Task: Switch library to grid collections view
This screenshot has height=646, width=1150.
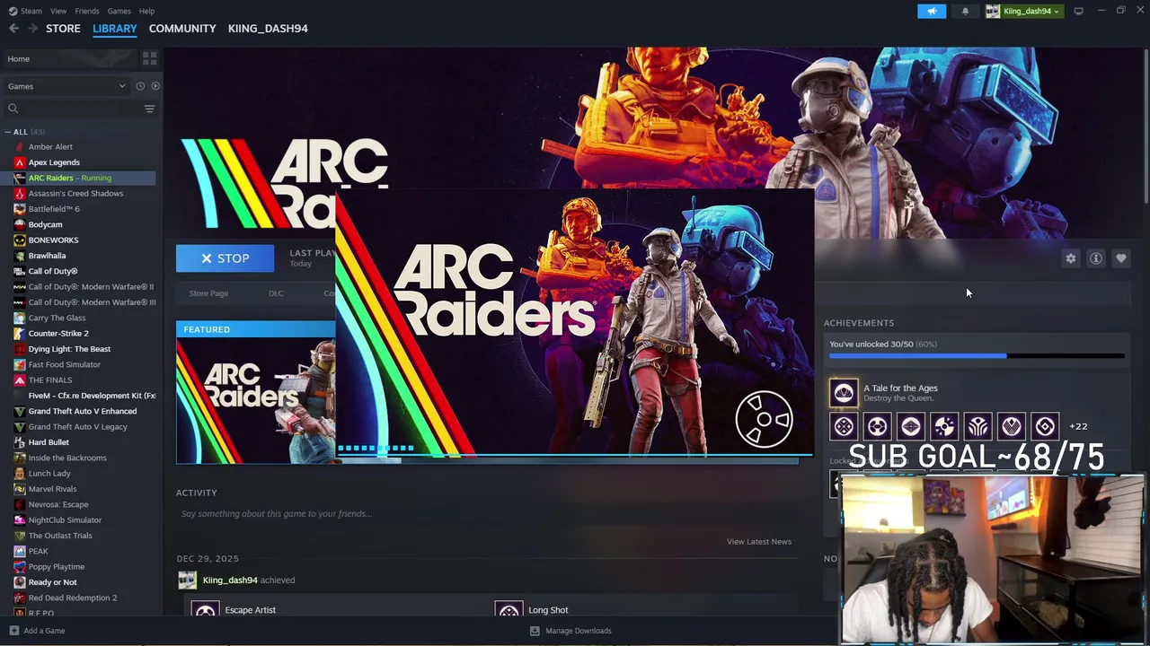Action: click(149, 58)
